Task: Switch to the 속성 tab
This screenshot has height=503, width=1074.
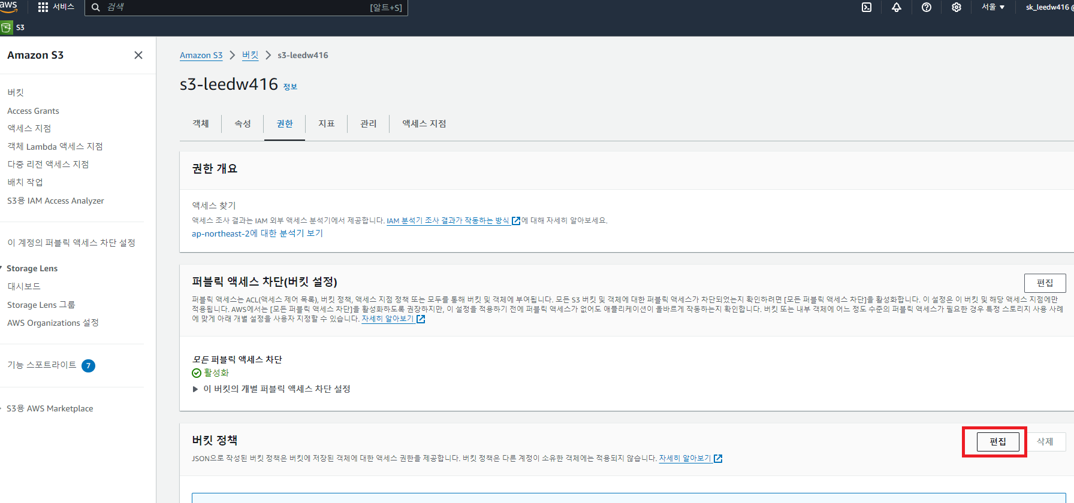Action: coord(243,123)
